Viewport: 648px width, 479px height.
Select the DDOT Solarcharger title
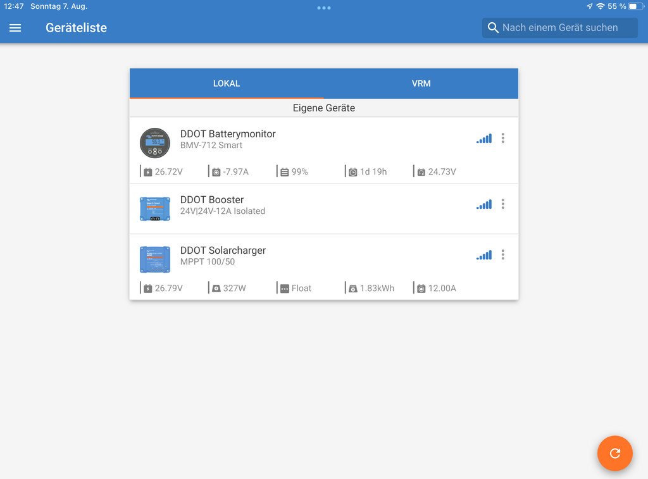(x=223, y=251)
